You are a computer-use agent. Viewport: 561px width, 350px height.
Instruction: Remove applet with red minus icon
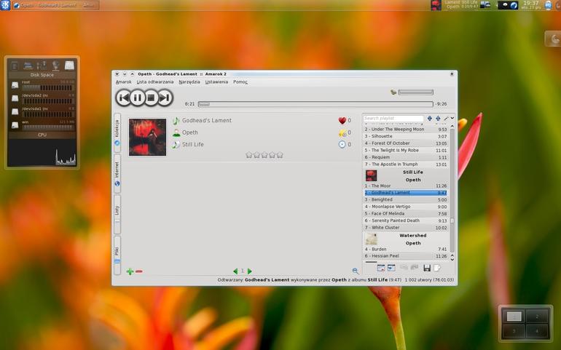tap(139, 271)
